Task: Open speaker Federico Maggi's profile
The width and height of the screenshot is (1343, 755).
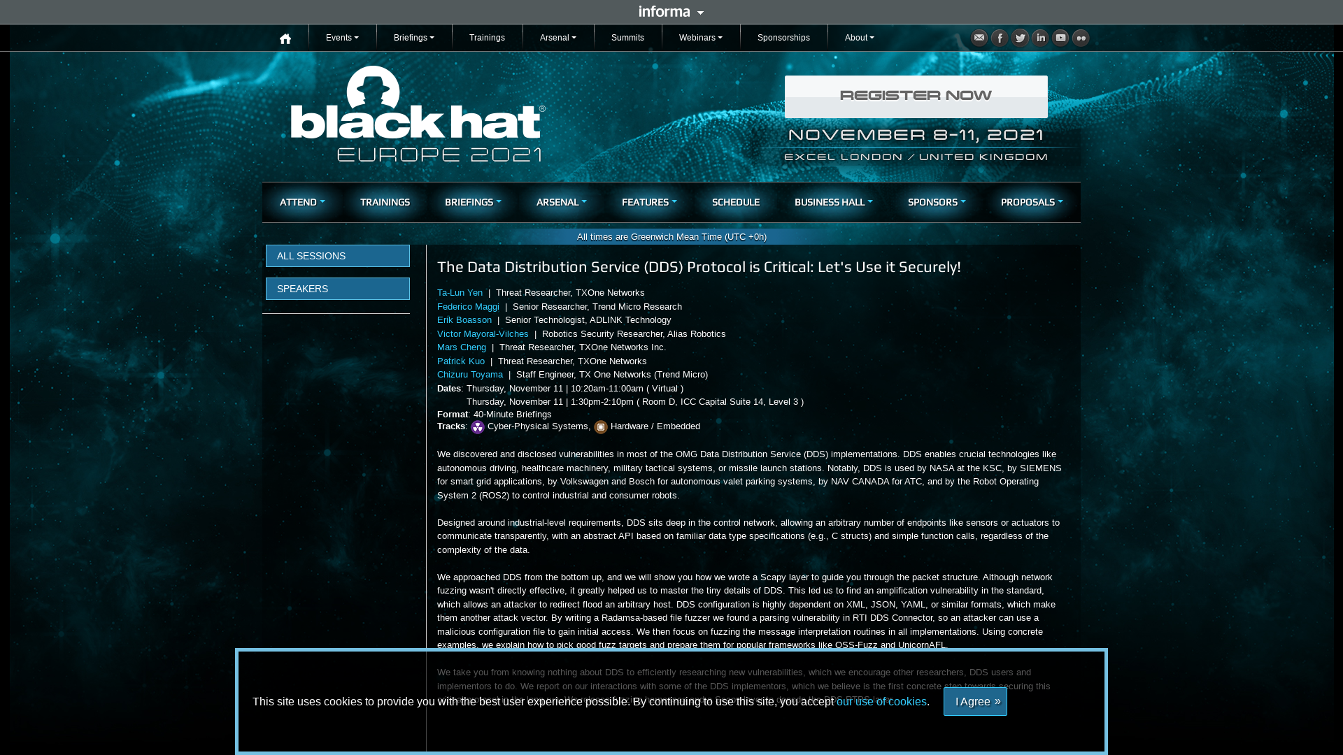Action: tap(468, 307)
